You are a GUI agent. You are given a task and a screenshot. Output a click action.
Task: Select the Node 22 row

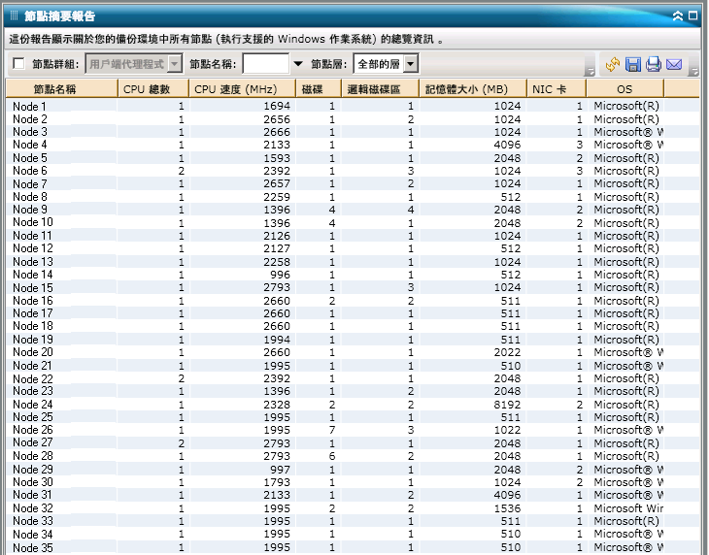coord(353,378)
